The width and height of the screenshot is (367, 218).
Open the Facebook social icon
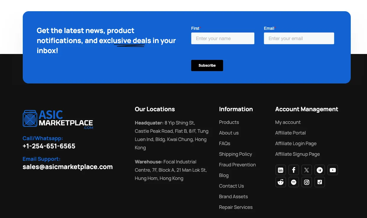(x=294, y=170)
